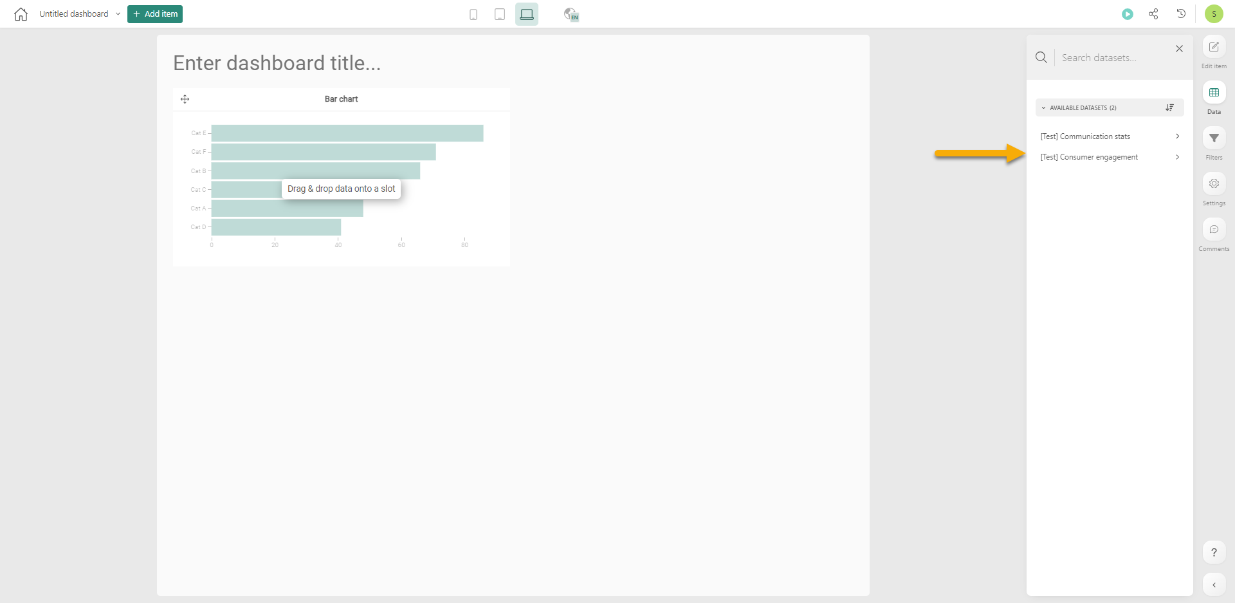Open the dashboard language selector globe
This screenshot has height=603, width=1235.
click(x=571, y=14)
